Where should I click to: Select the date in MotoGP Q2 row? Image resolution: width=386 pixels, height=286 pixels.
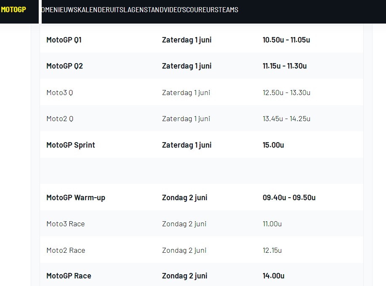[186, 66]
